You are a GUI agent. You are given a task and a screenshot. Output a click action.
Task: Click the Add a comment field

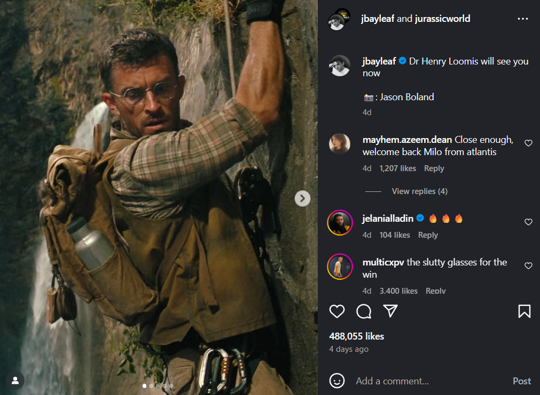point(427,381)
